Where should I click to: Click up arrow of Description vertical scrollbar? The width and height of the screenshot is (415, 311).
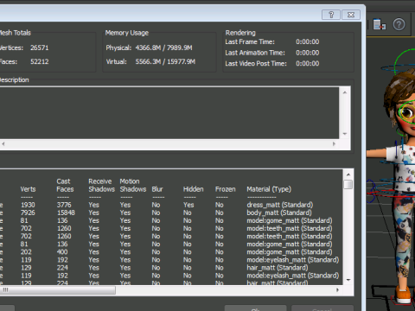(345, 92)
